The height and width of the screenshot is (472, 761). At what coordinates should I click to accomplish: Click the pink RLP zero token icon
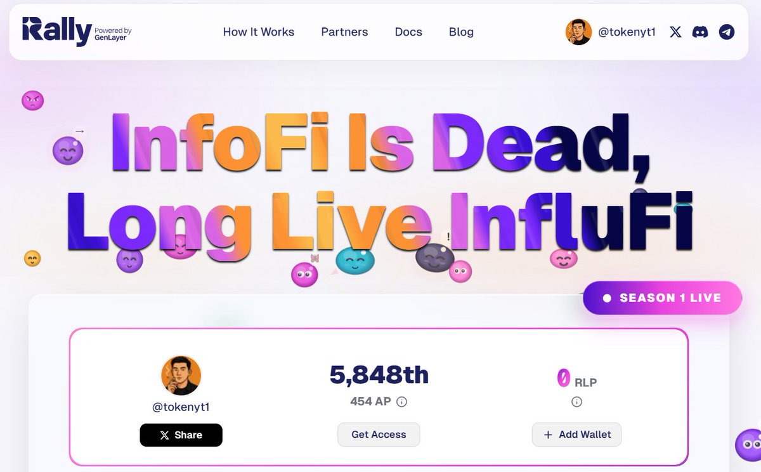point(563,378)
